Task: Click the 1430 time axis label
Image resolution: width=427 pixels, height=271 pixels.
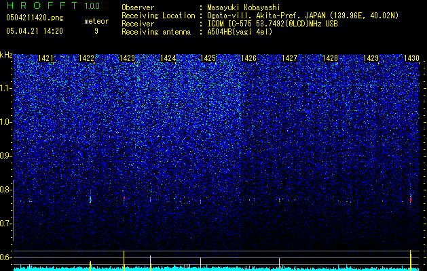Action: pos(411,58)
